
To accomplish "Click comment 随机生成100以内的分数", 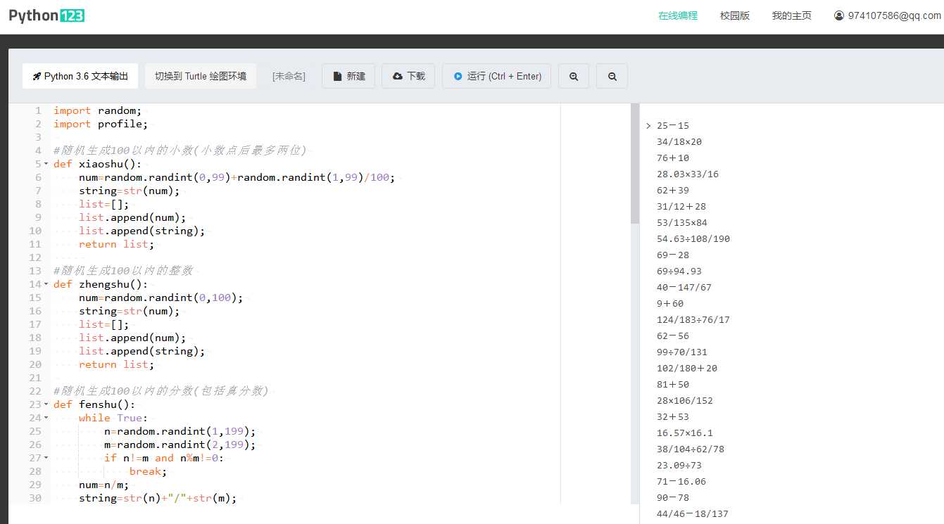I will 161,391.
